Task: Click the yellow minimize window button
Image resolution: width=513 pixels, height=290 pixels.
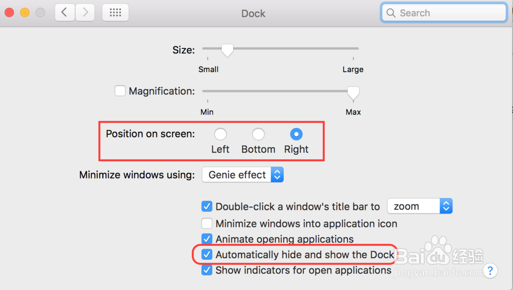Action: (x=25, y=12)
